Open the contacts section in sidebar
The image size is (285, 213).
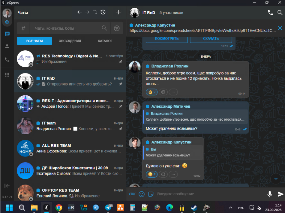(7, 46)
